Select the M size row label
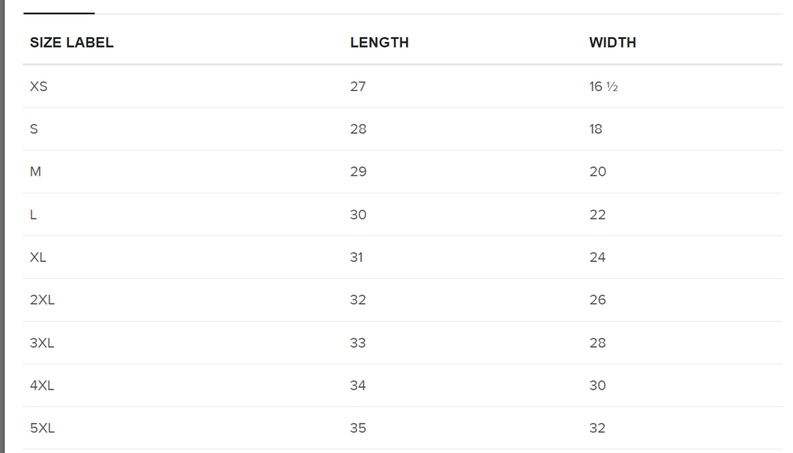This screenshot has width=793, height=453. (x=36, y=172)
